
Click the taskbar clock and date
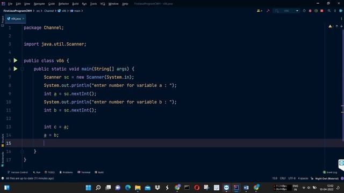pos(326,188)
